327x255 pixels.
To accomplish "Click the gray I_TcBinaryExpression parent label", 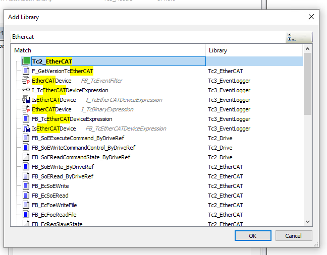I will point(107,109).
